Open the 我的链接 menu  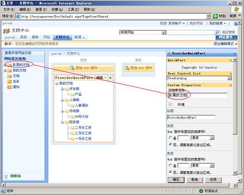(x=218, y=23)
